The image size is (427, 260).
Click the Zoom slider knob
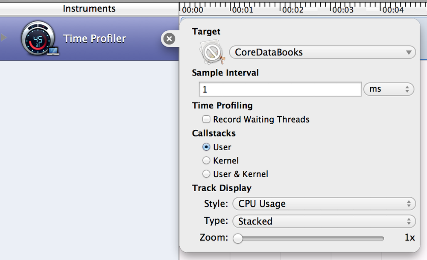[238, 238]
